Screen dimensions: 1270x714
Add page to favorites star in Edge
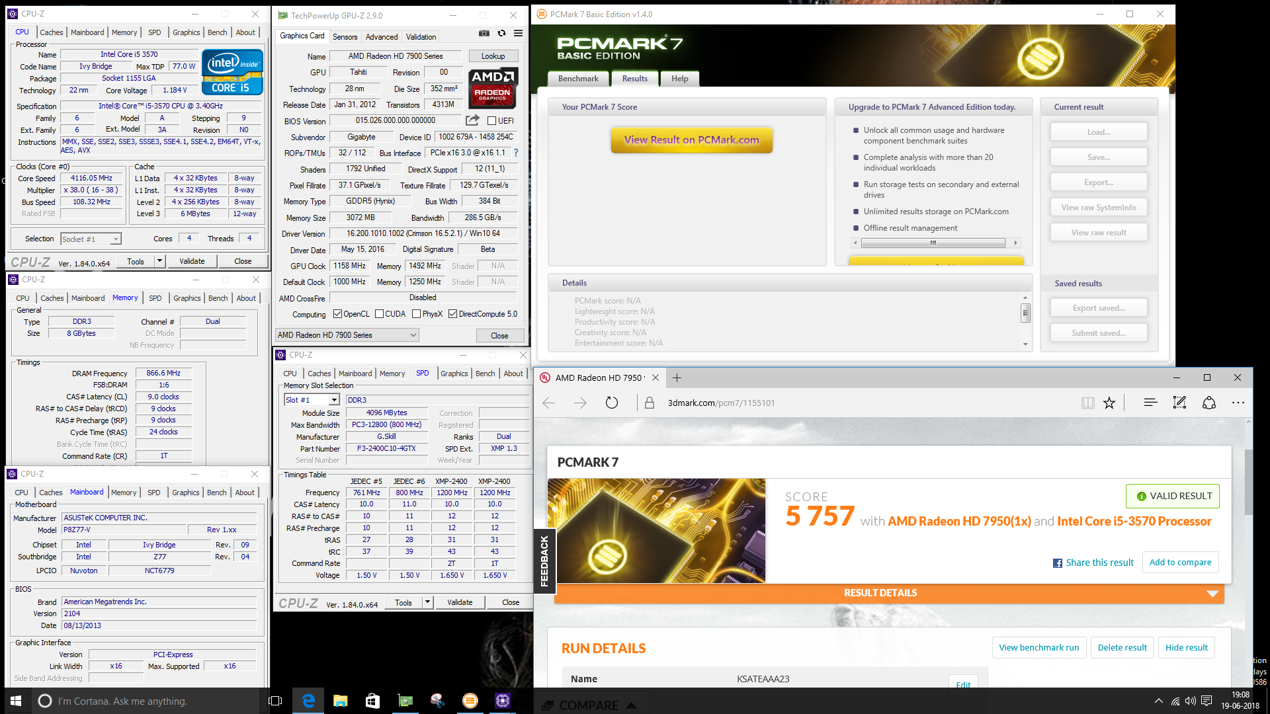(1109, 403)
